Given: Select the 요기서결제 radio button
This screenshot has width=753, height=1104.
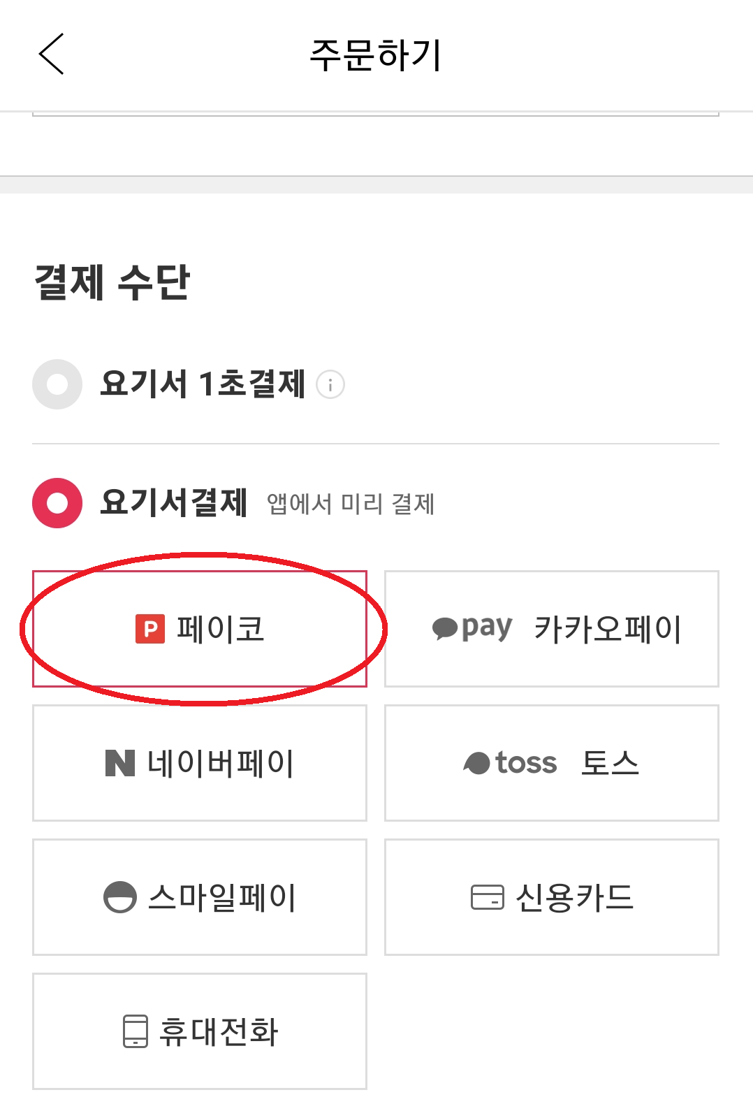Looking at the screenshot, I should coord(57,503).
